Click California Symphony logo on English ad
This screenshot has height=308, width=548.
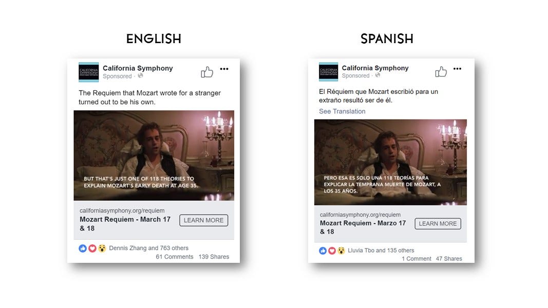click(88, 72)
